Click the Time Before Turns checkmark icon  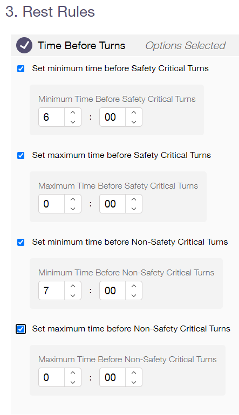coord(24,45)
